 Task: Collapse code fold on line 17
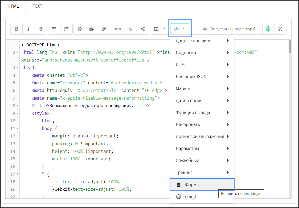click(x=18, y=174)
